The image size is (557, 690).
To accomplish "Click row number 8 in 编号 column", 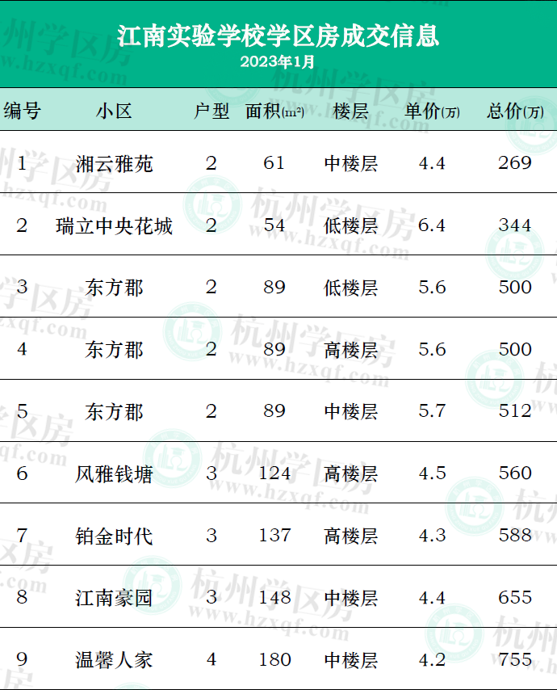I will pos(22,597).
